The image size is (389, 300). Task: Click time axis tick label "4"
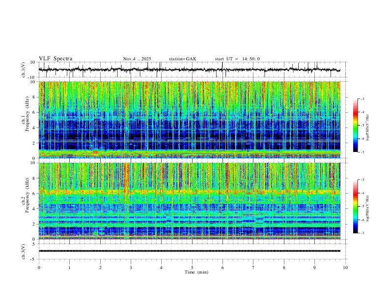[x=161, y=268]
